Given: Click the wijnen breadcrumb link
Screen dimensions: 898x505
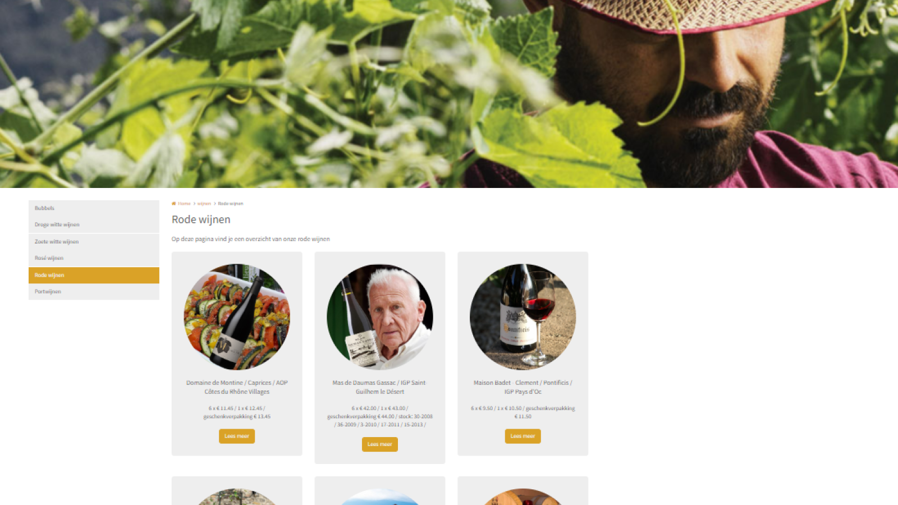Looking at the screenshot, I should pyautogui.click(x=204, y=204).
